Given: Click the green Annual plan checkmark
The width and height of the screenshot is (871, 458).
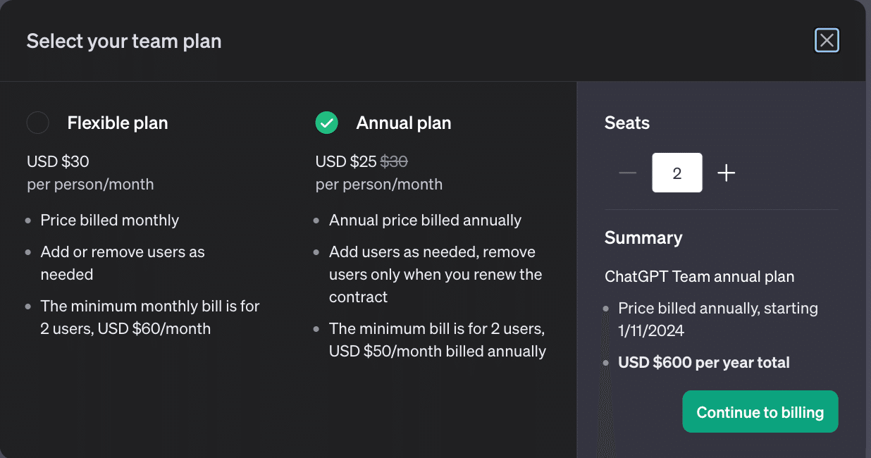Looking at the screenshot, I should 326,123.
